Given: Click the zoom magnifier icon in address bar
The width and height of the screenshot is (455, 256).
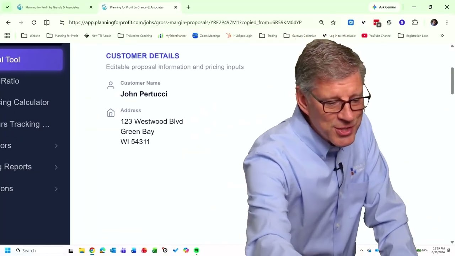Looking at the screenshot, I should pos(322,22).
